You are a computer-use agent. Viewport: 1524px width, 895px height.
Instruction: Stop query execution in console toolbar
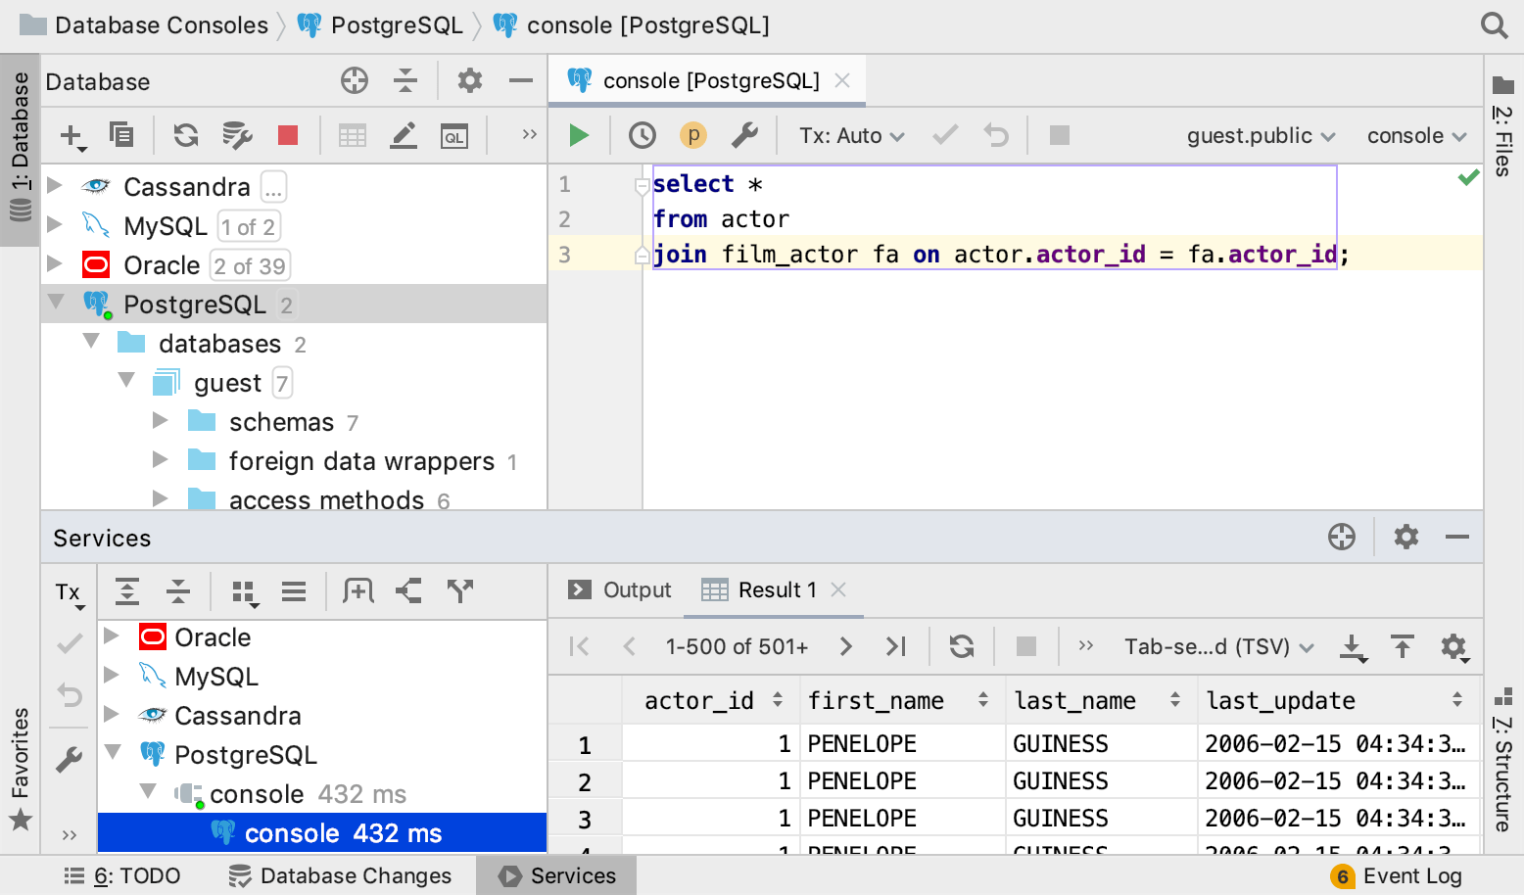point(1060,135)
